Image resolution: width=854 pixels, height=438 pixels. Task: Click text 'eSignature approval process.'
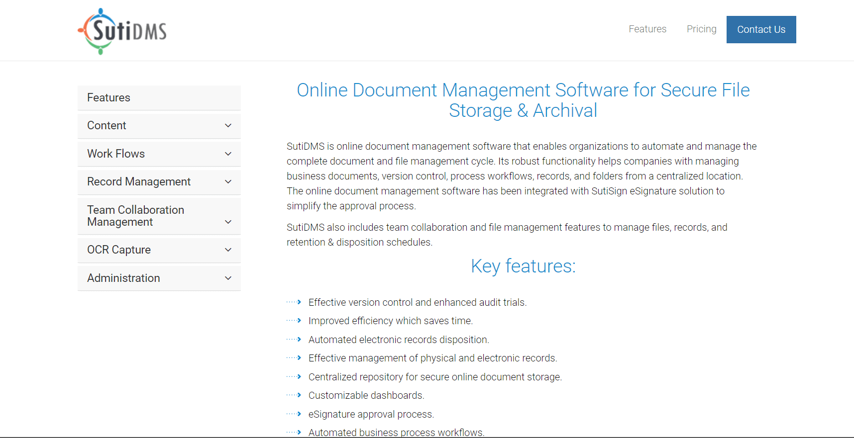[371, 414]
